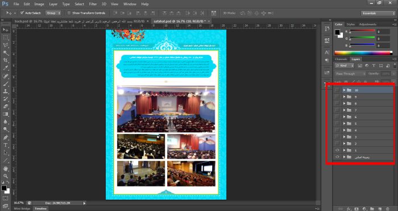Open the History panel icon in dock
Screen dimensions: 398x211
click(327, 28)
